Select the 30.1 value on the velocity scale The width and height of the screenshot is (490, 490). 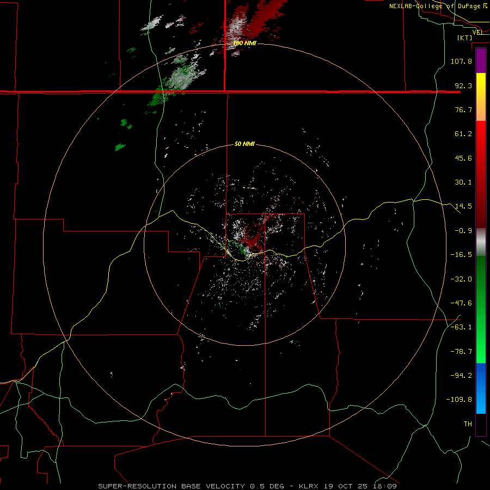[x=463, y=182]
